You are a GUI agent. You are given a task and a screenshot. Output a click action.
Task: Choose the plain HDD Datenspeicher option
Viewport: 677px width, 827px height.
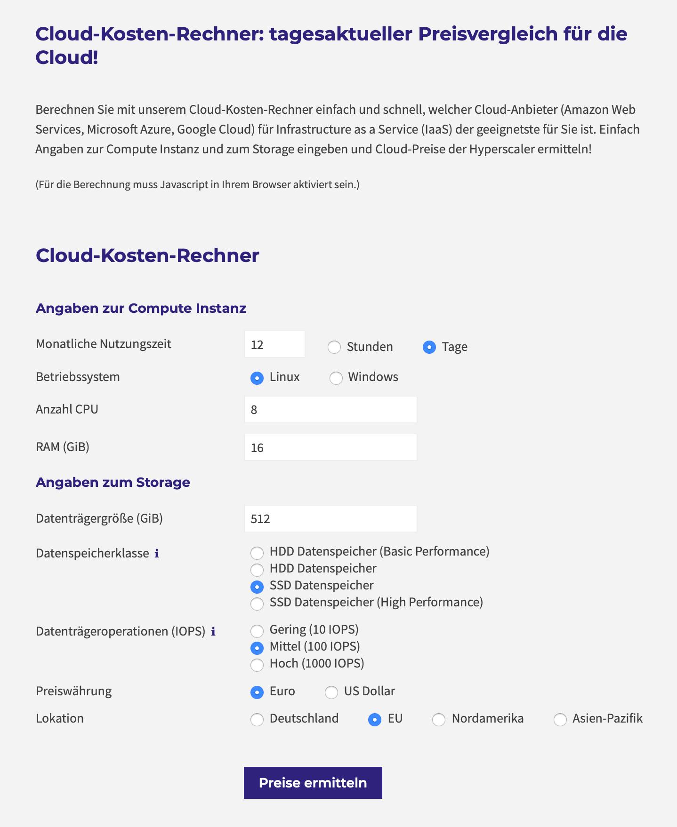[257, 570]
